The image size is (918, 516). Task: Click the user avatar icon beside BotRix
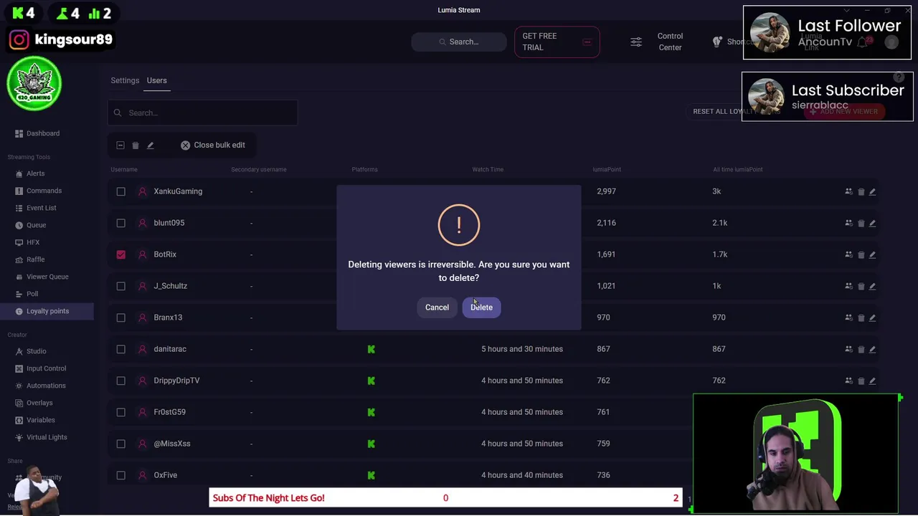(142, 254)
